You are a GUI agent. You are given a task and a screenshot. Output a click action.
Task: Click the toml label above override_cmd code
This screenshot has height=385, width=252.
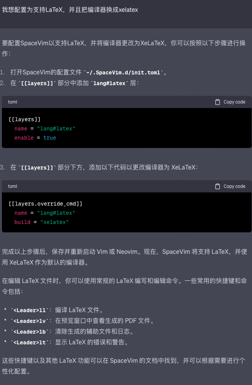coord(13,186)
